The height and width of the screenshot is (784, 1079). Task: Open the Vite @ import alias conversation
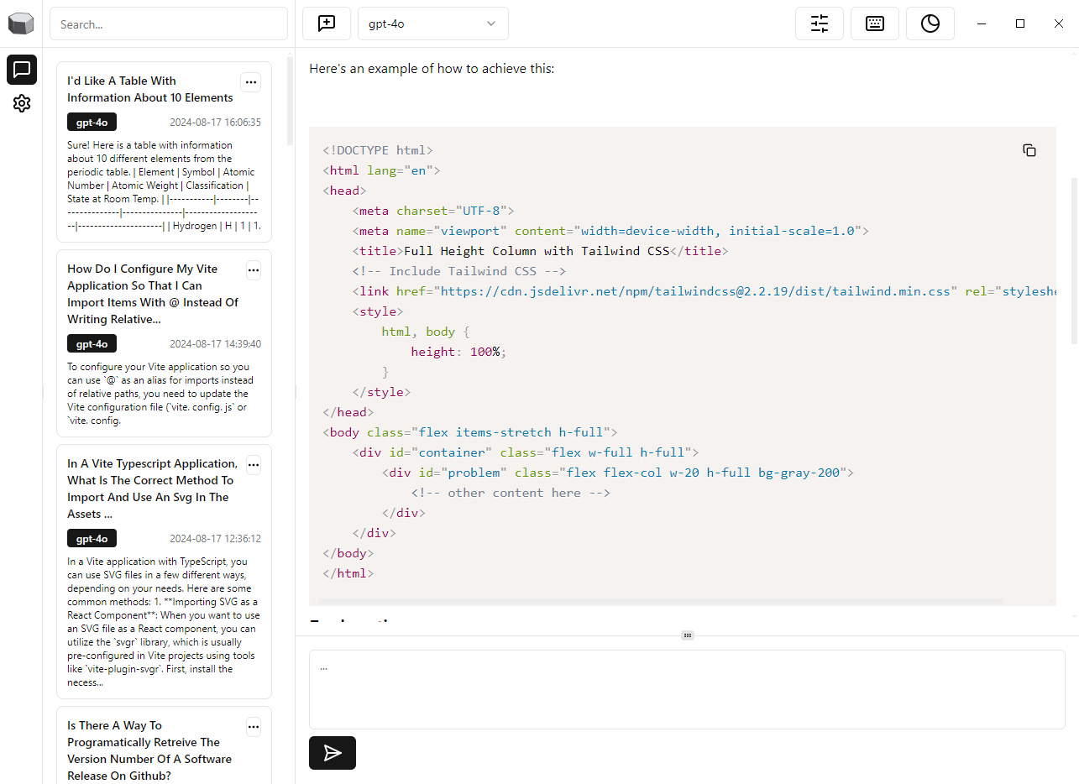pyautogui.click(x=153, y=294)
